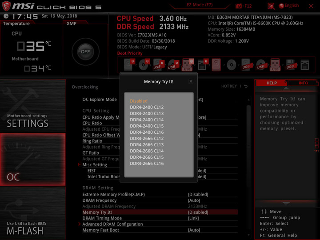Image resolution: width=320 pixels, height=240 pixels.
Task: Choose Disabled in Memory Try It! list
Action: 139,101
